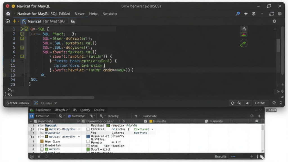Click the red-green chart icon in editor

click(244, 35)
